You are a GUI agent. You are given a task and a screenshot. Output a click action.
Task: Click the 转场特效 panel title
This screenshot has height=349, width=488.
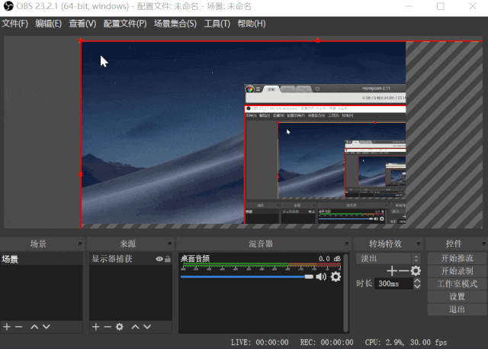pos(385,244)
